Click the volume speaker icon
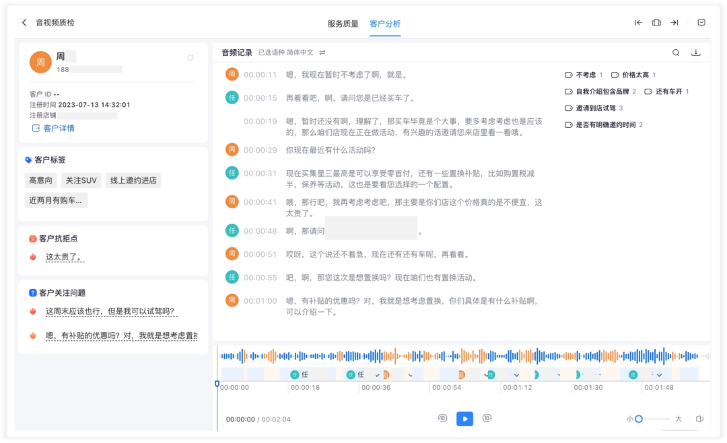Image resolution: width=727 pixels, height=443 pixels. (699, 419)
